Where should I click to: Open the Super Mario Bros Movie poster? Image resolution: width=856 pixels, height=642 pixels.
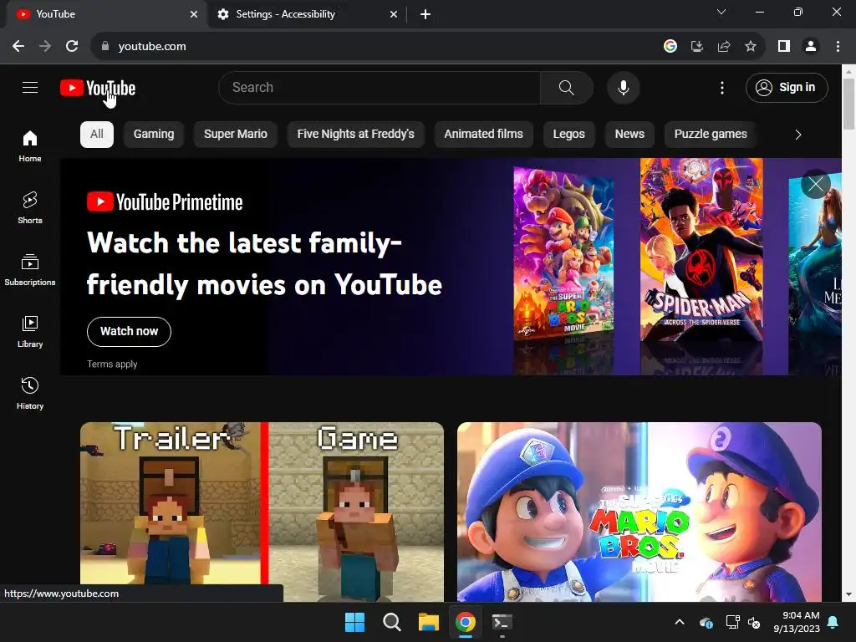[x=564, y=252]
